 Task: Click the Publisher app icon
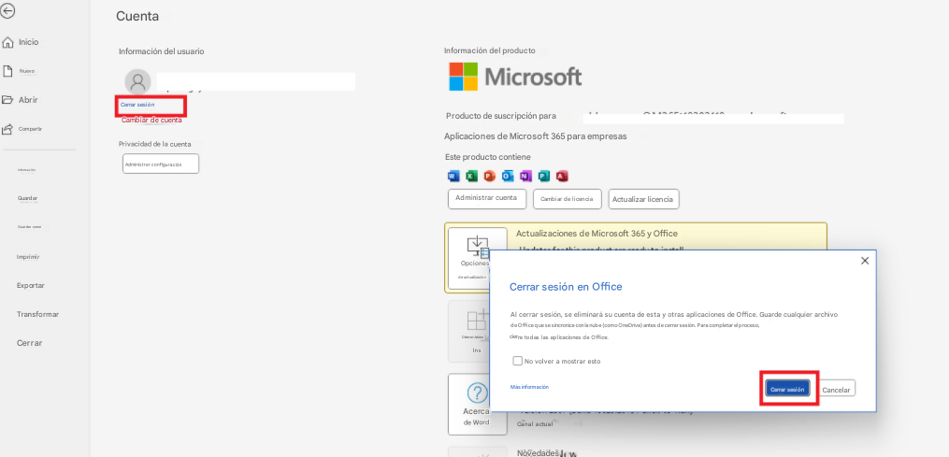(543, 176)
